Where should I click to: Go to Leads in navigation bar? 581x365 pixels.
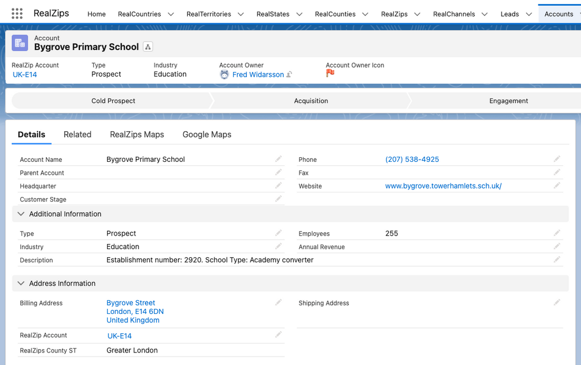509,14
